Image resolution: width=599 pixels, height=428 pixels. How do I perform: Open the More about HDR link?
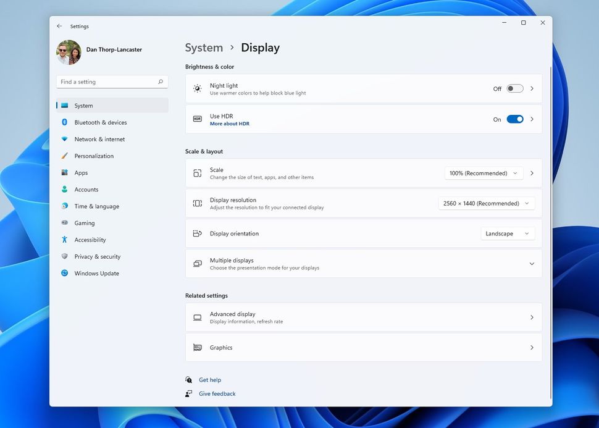230,124
